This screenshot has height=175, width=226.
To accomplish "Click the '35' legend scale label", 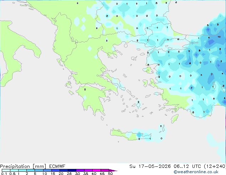I will click(x=86, y=174).
